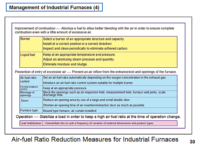Click 'Shorten an opening time' line
The height and width of the screenshot is (148, 197).
pos(94,105)
